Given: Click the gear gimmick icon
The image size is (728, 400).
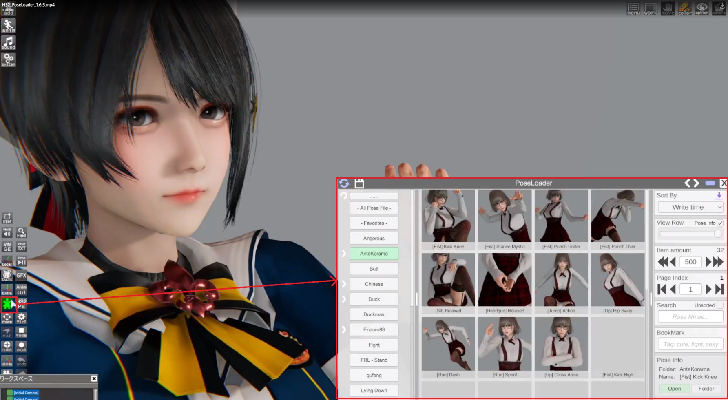Looking at the screenshot, I should [x=21, y=318].
